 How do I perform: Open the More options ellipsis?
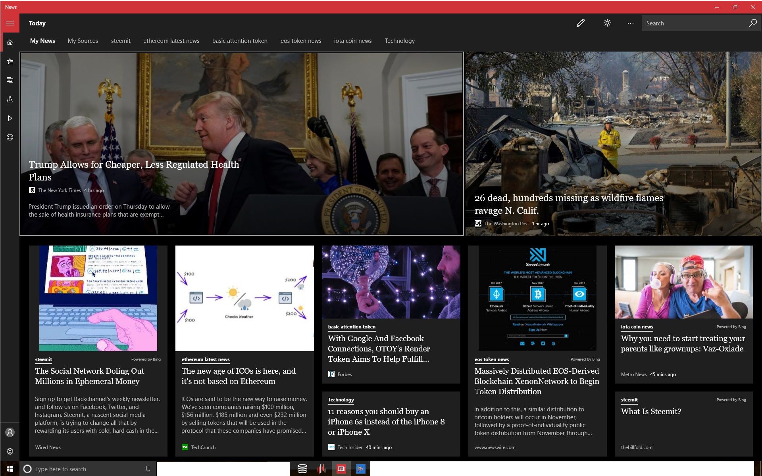(630, 23)
